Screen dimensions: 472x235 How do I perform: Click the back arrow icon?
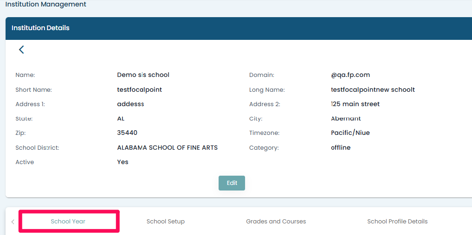click(21, 50)
